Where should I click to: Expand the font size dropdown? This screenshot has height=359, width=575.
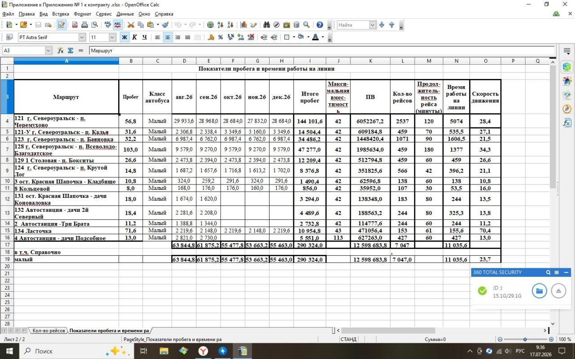pyautogui.click(x=112, y=37)
